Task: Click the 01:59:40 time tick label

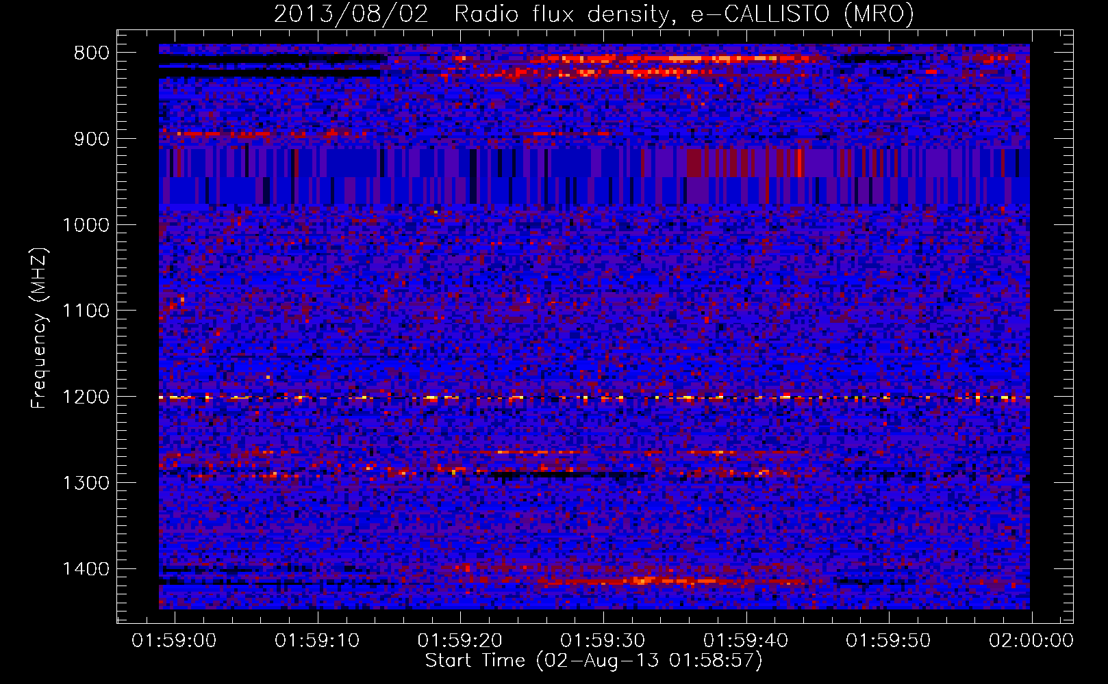Action: tap(746, 641)
